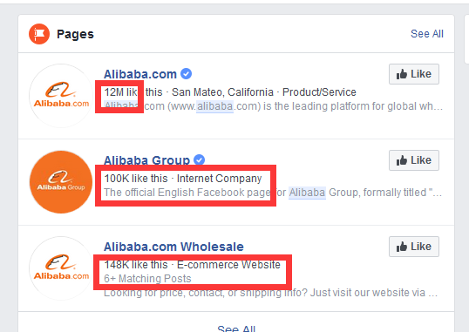469x332 pixels.
Task: Click the top See All link
Action: (427, 34)
